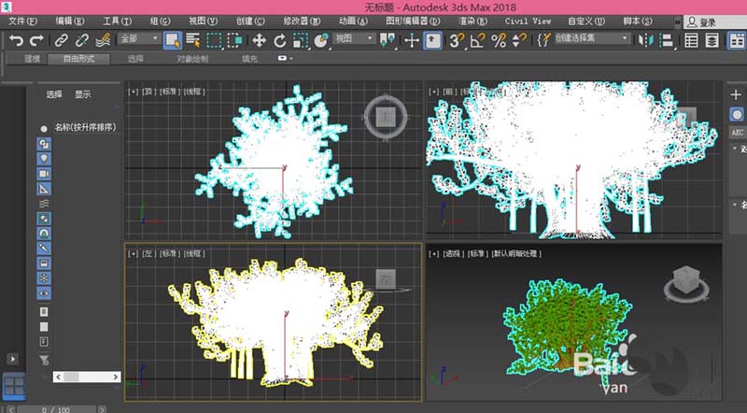Toggle display hidden objects eye icon

(44, 293)
